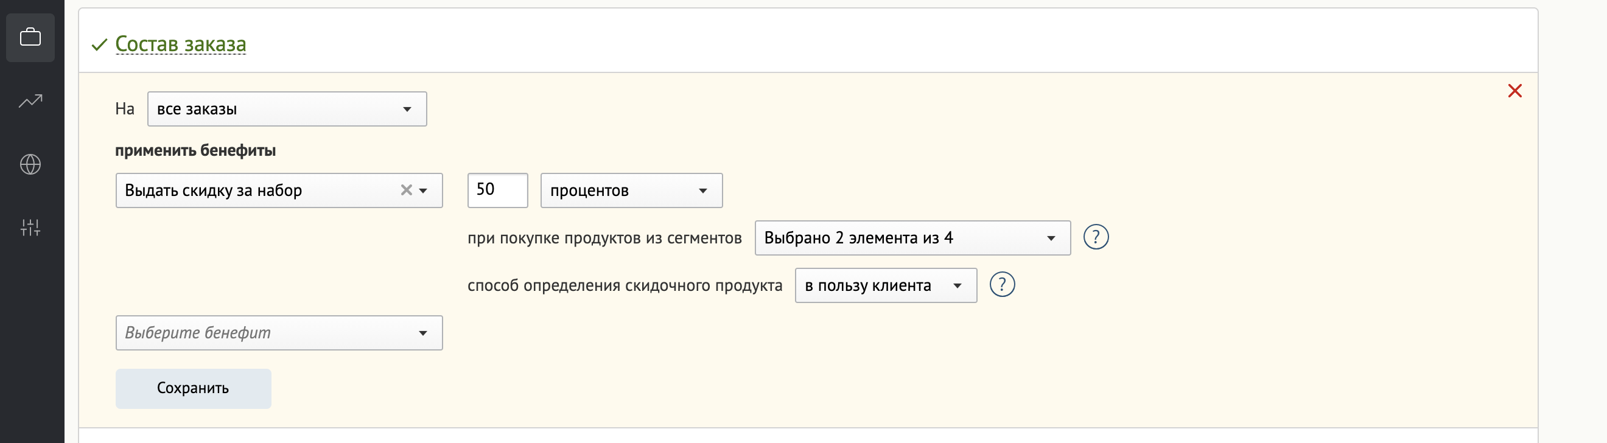The width and height of the screenshot is (1607, 443).
Task: Click the 'применить бенефиты' label
Action: (195, 150)
